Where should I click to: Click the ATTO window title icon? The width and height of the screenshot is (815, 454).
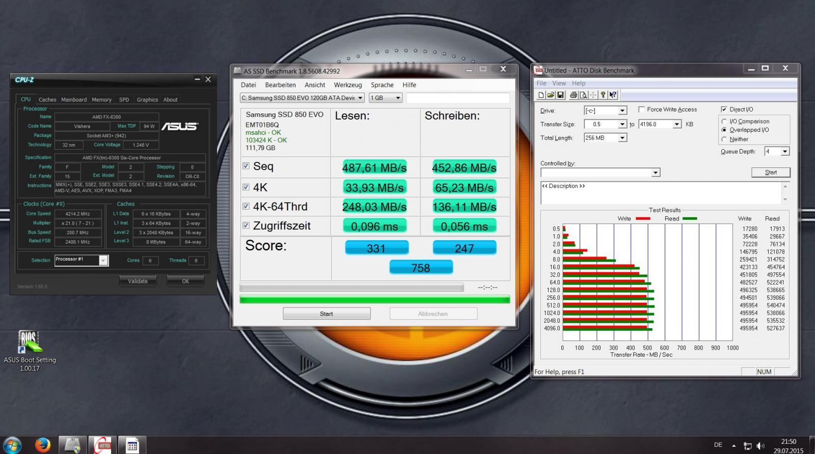point(538,70)
